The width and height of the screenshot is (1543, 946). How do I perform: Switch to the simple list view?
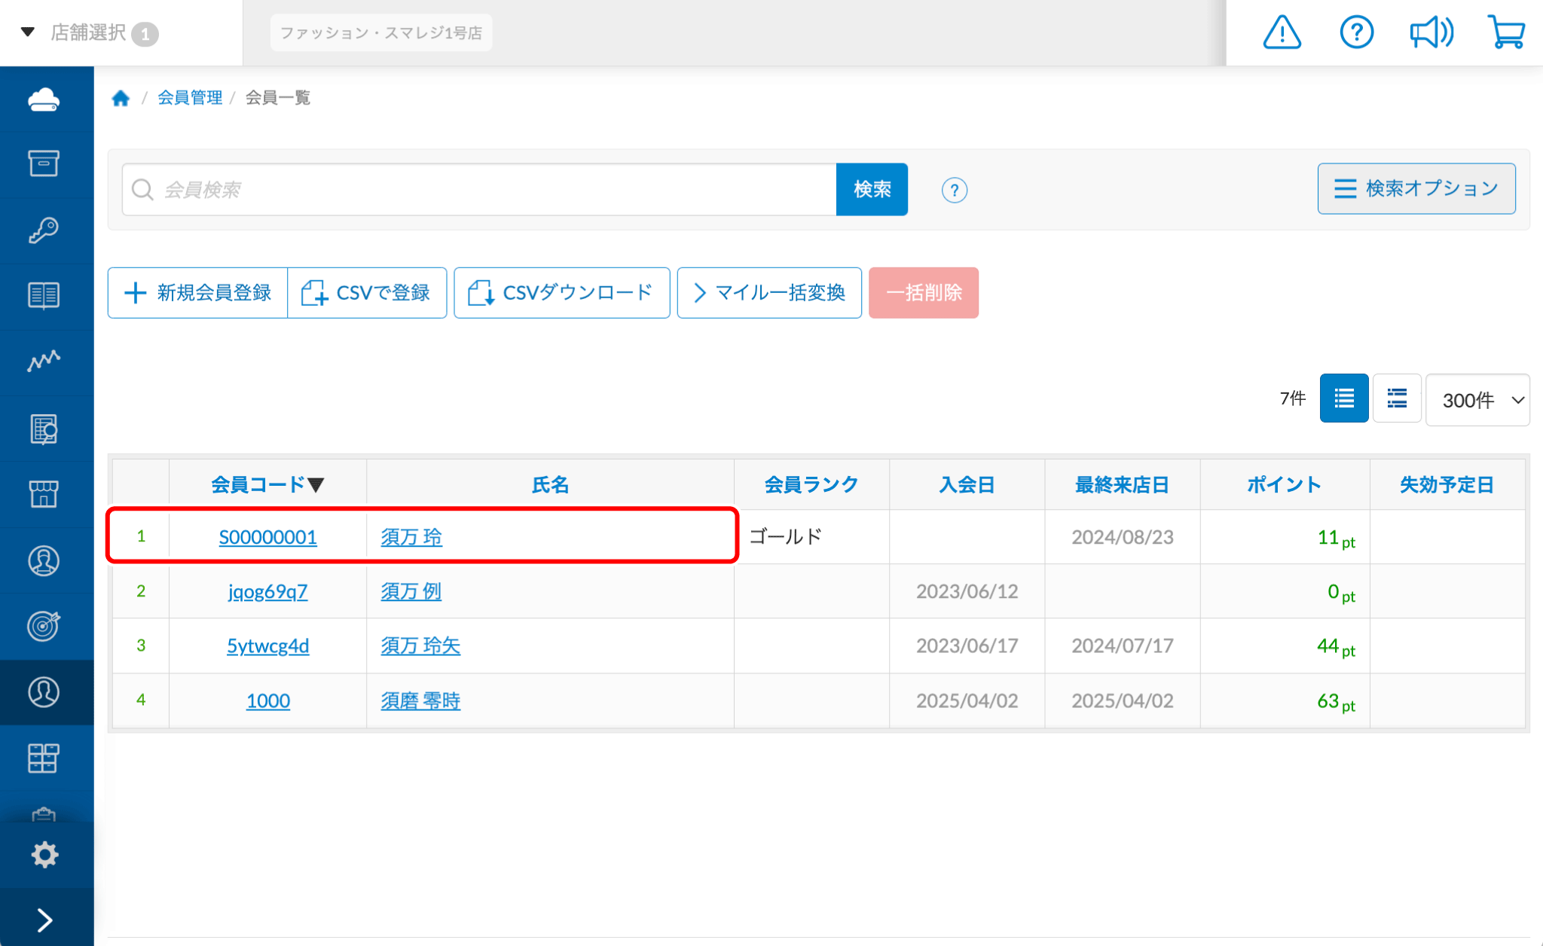click(1343, 398)
